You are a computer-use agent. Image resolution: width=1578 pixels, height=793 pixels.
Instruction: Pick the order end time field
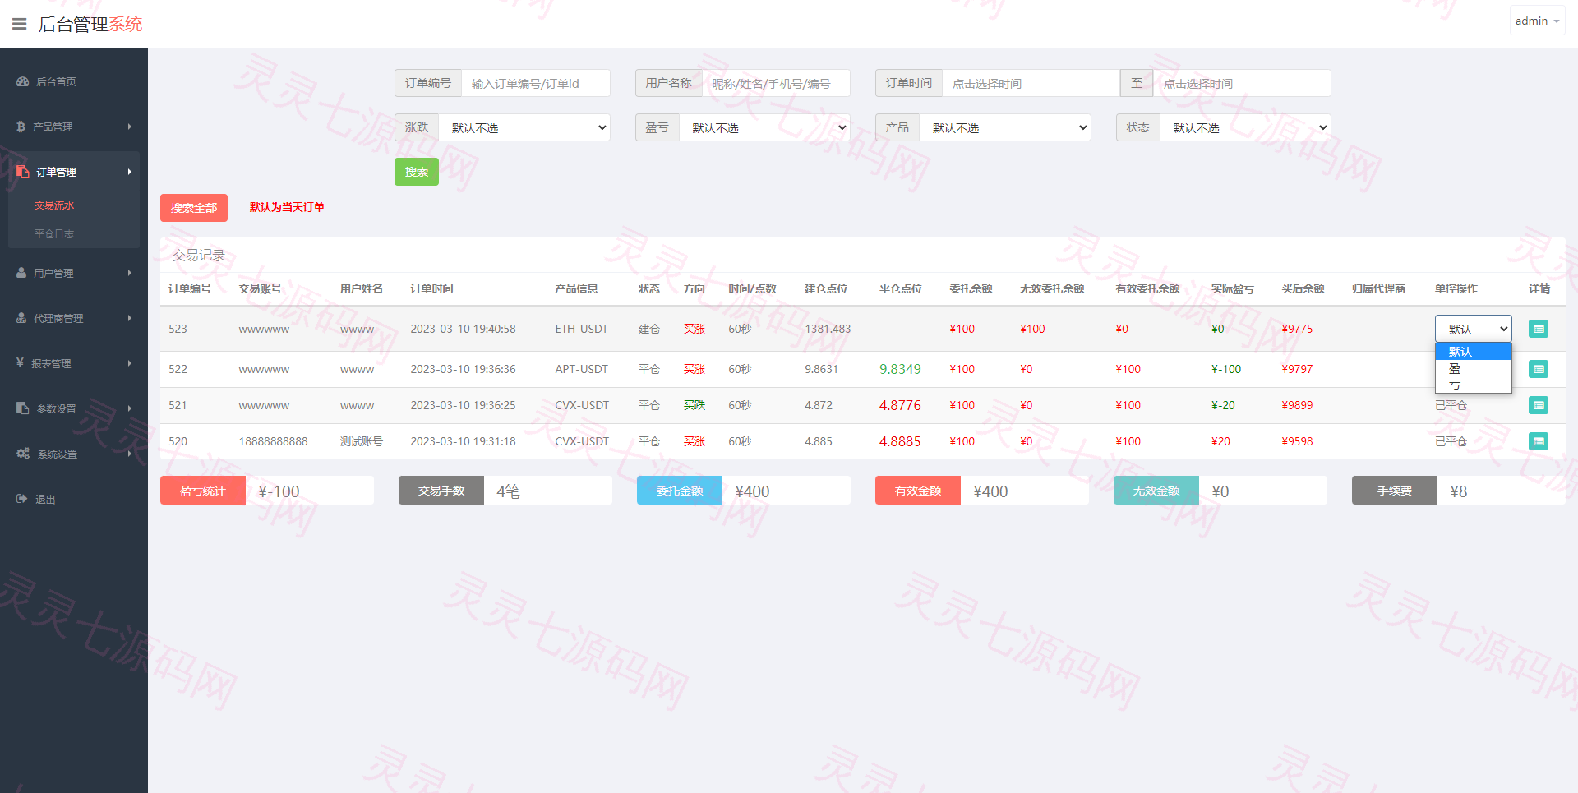[x=1242, y=83]
